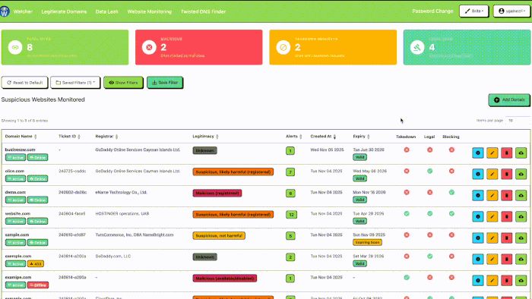Click the Reset to Default button
The image size is (532, 299).
point(24,83)
